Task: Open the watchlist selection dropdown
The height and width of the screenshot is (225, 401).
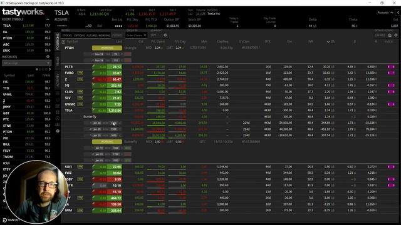Action: (x=26, y=63)
